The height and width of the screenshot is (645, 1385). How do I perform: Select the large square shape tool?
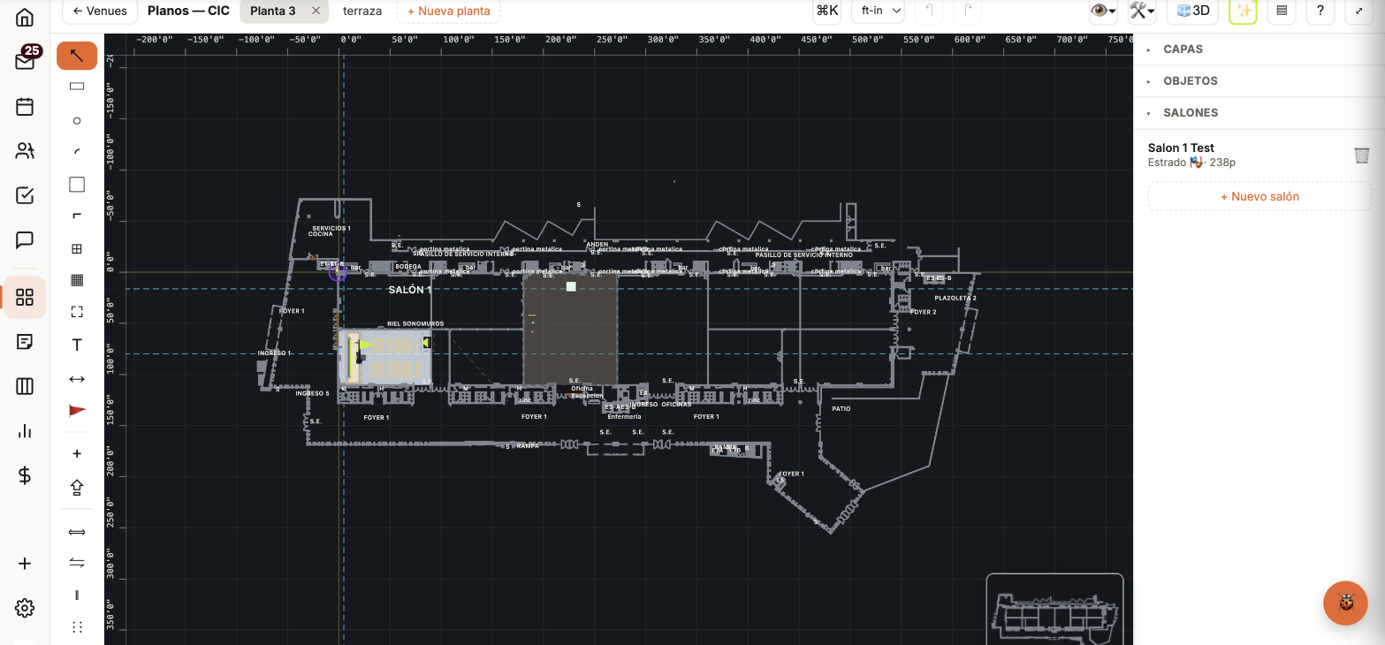(77, 185)
